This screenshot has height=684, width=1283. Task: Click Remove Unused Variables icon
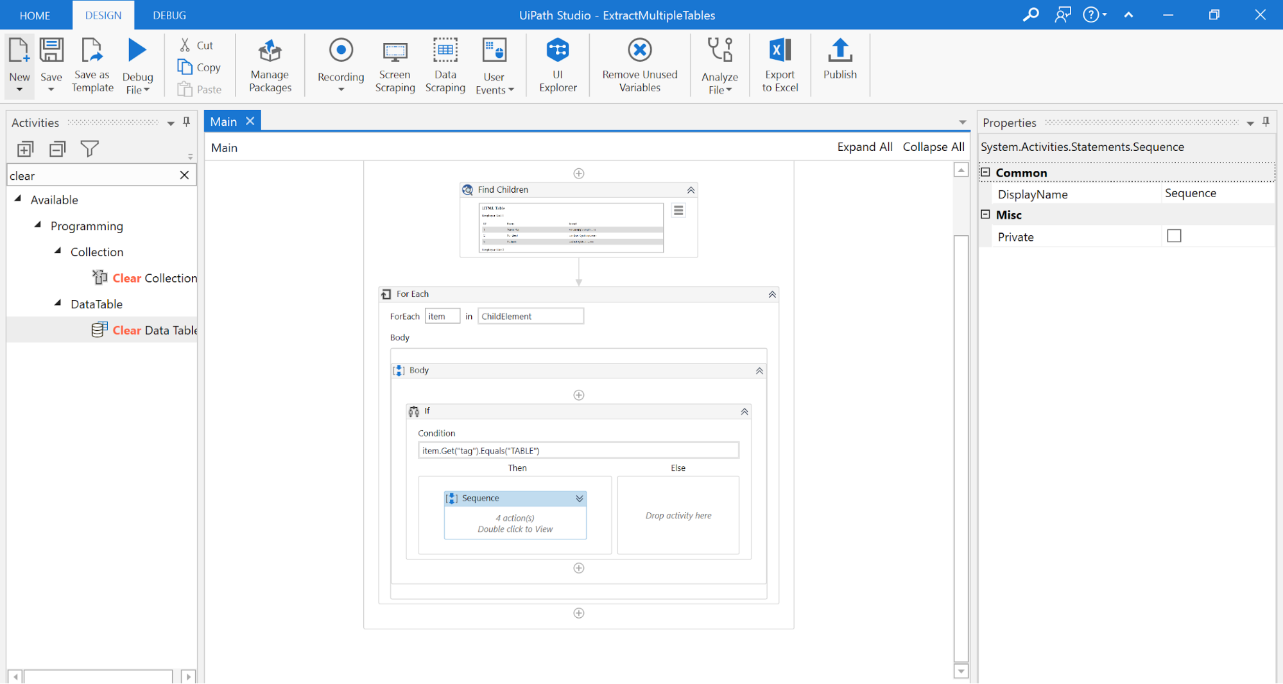[x=639, y=51]
